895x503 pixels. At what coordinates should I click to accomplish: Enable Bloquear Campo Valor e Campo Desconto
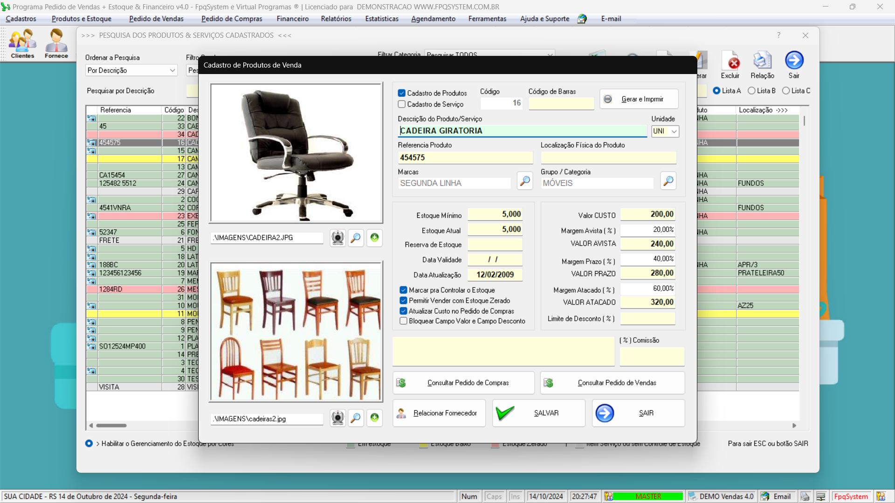click(404, 321)
